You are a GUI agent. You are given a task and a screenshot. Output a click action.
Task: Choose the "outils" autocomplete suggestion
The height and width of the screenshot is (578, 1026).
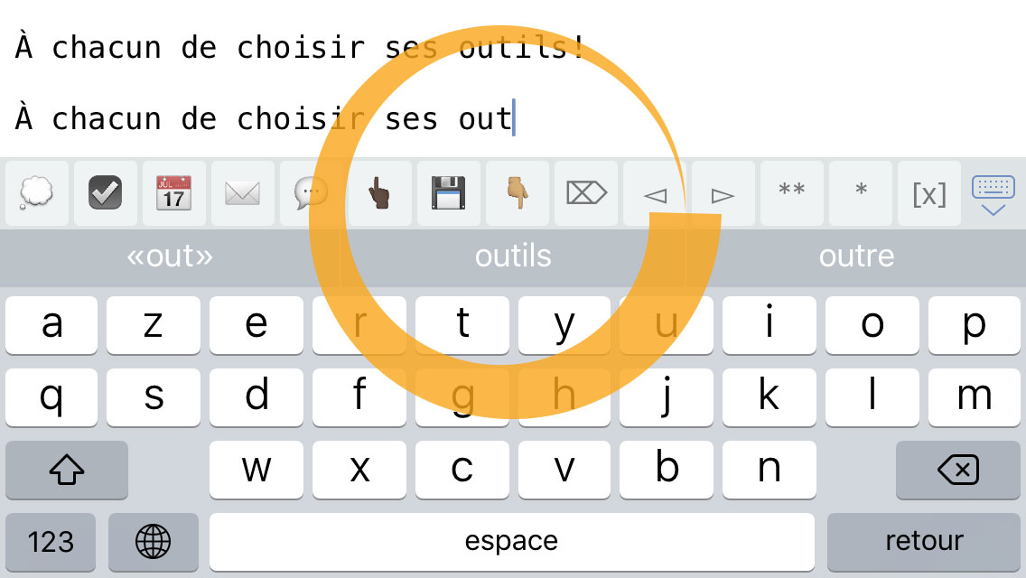513,256
